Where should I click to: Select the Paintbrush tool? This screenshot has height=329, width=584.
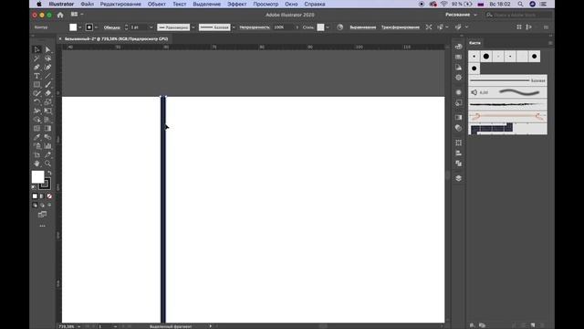coord(47,85)
